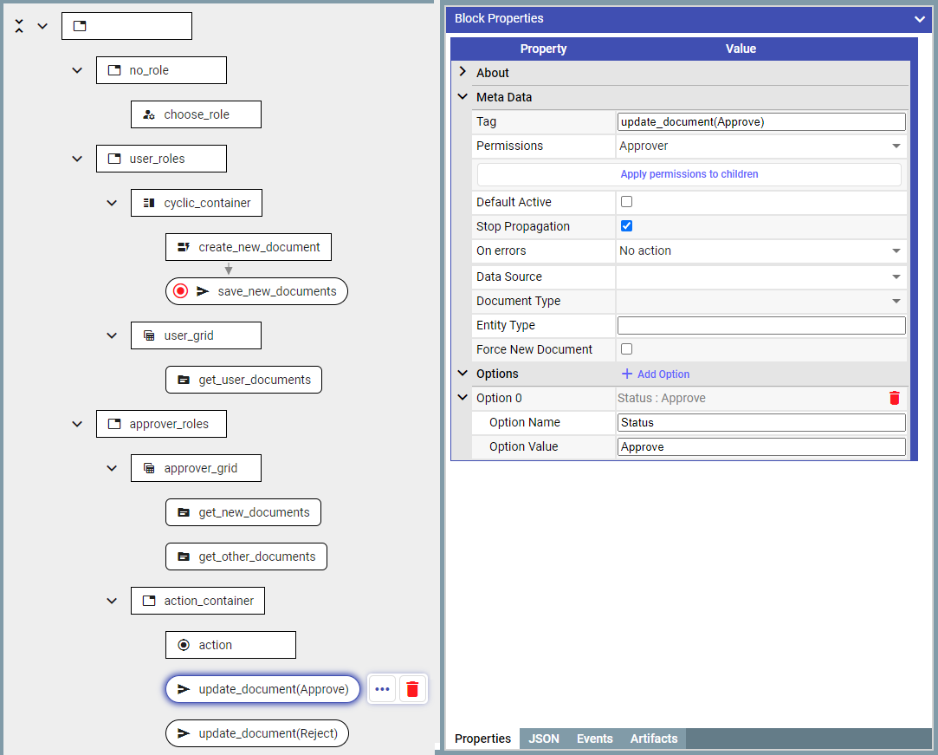Viewport: 938px width, 755px height.
Task: Click the choose_role block icon
Action: point(149,114)
